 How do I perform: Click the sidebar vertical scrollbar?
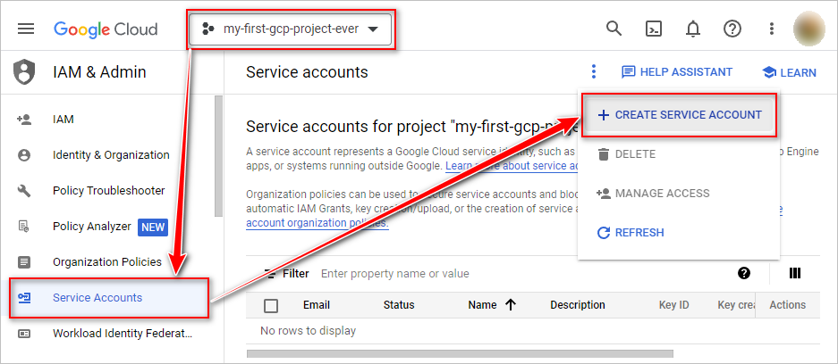click(x=218, y=155)
